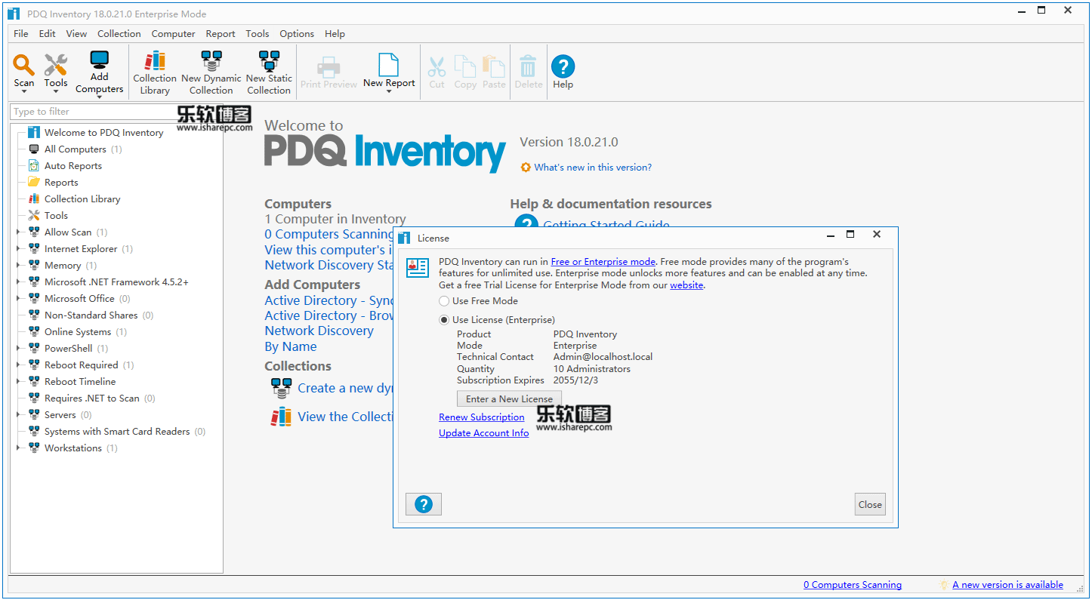1092x600 pixels.
Task: Expand the Microsoft Office collection
Action: point(18,299)
